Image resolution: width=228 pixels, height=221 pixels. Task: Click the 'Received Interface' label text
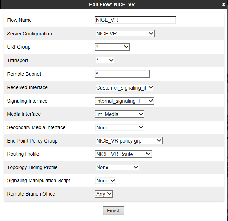point(27,87)
